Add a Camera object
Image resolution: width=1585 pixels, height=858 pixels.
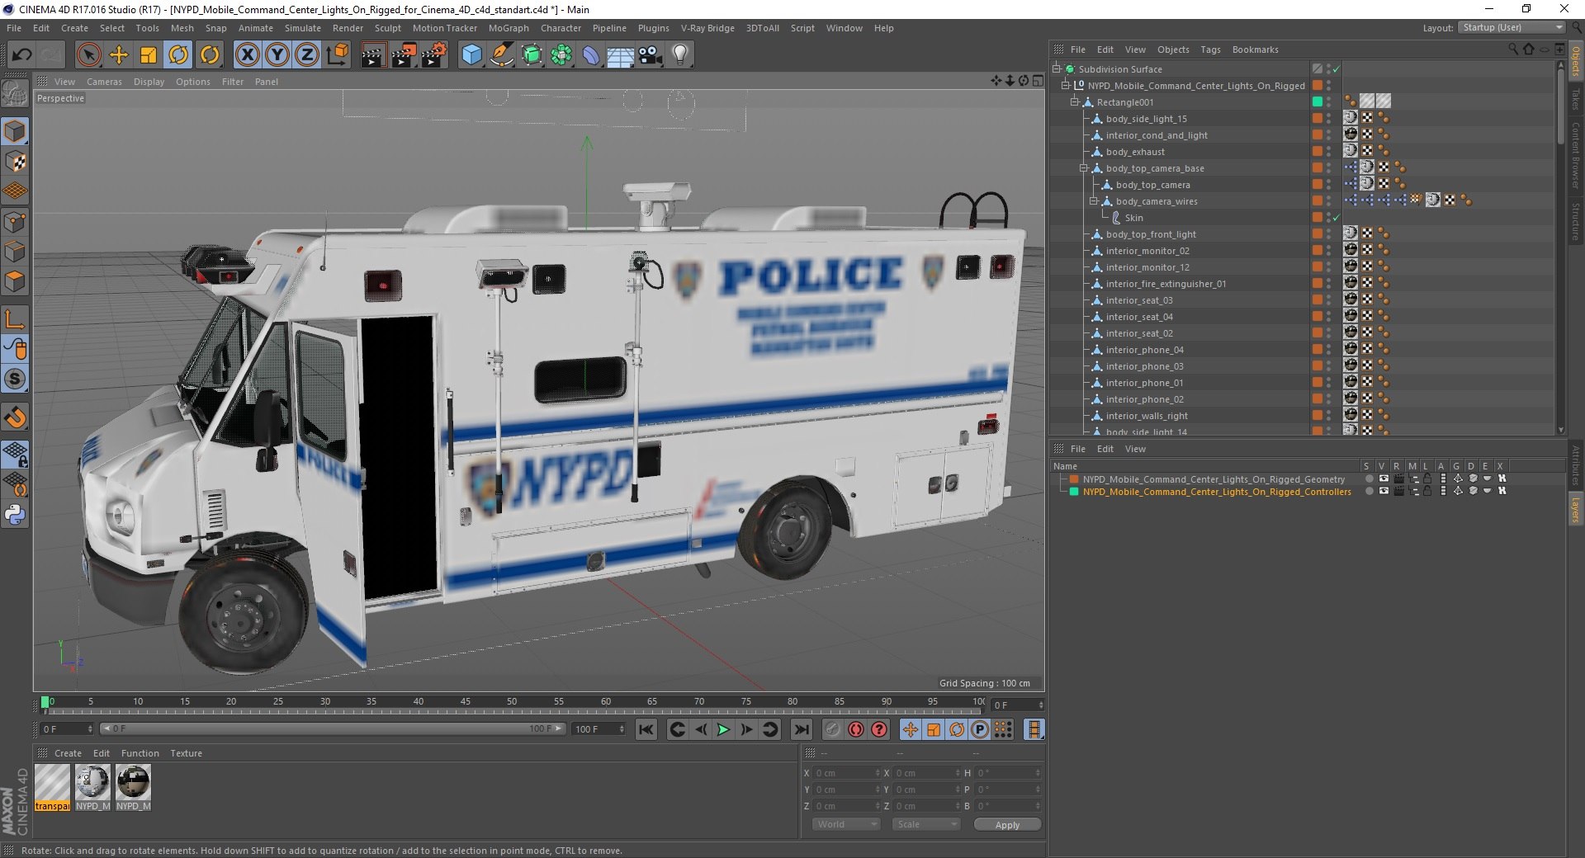(651, 55)
